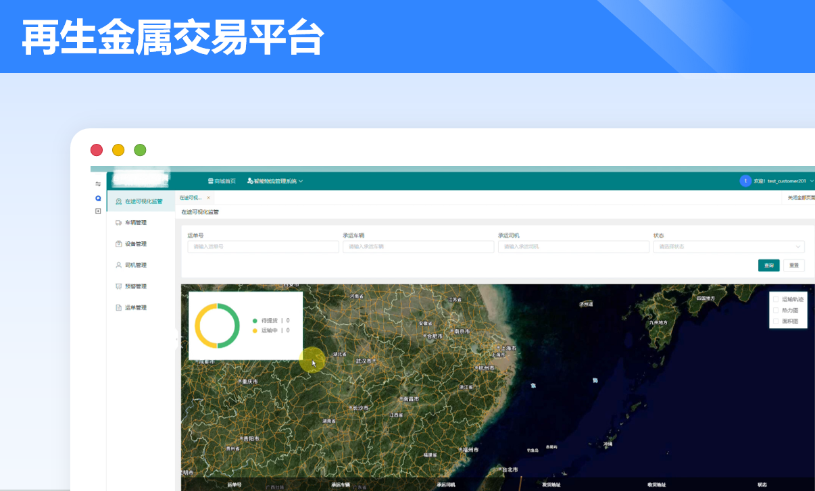Click 长沙市 label on the map
The image size is (815, 491).
point(361,408)
